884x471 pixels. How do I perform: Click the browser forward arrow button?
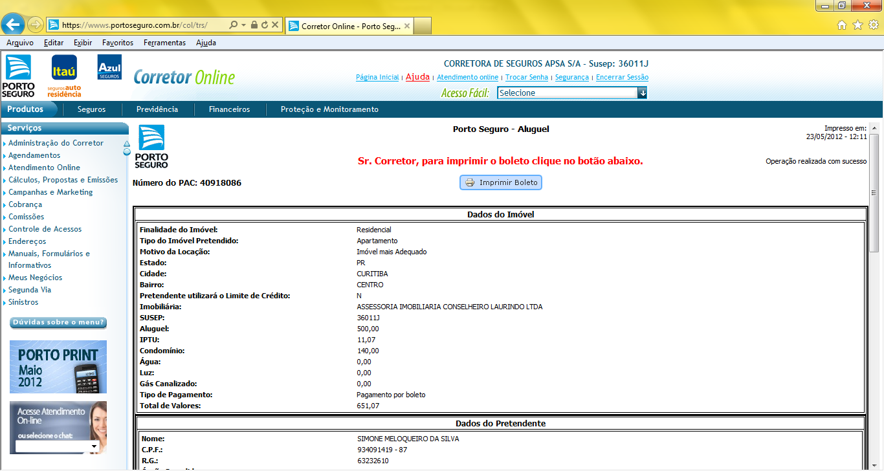pos(36,25)
